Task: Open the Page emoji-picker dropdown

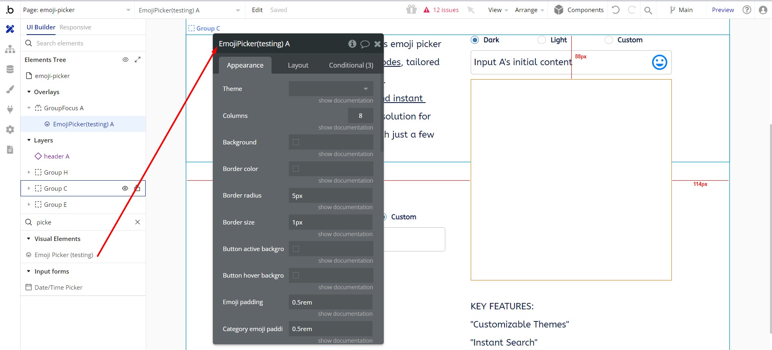Action: [x=77, y=10]
